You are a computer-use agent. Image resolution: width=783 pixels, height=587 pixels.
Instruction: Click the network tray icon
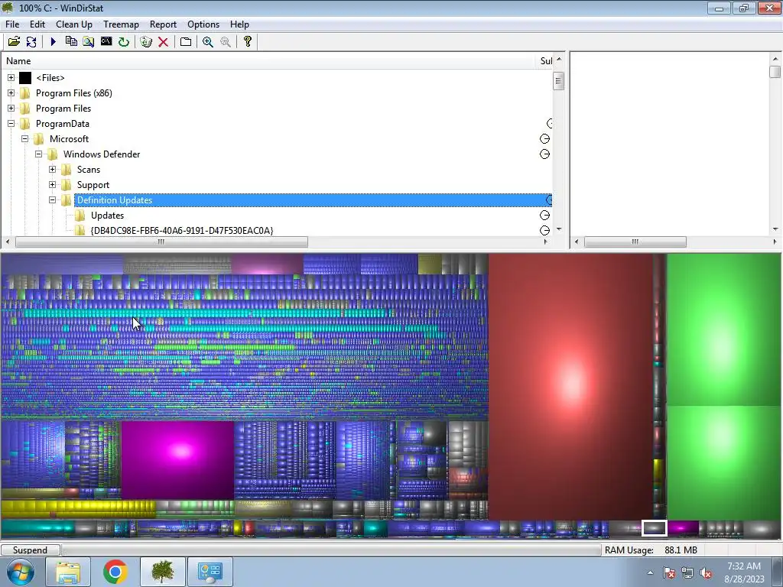tap(687, 572)
